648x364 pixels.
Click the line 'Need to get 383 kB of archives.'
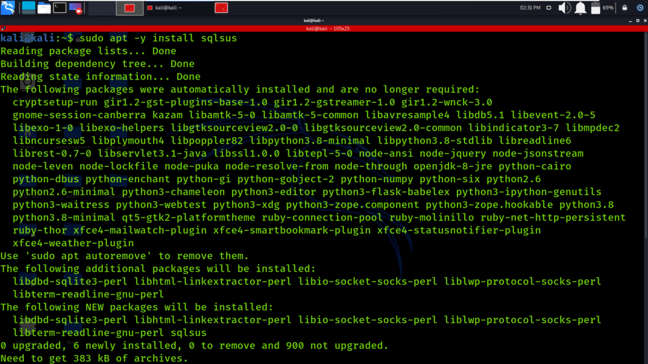pos(94,358)
